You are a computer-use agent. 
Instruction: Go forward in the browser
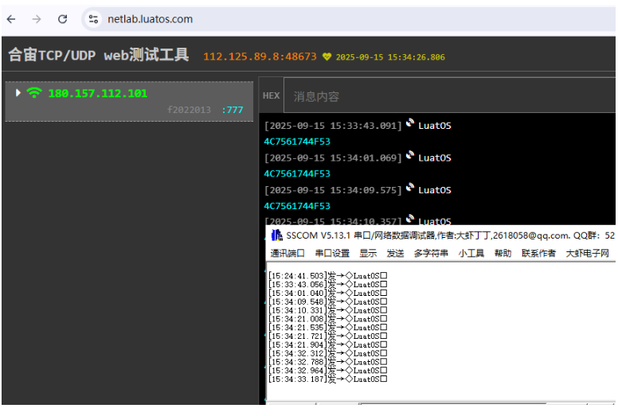click(37, 19)
